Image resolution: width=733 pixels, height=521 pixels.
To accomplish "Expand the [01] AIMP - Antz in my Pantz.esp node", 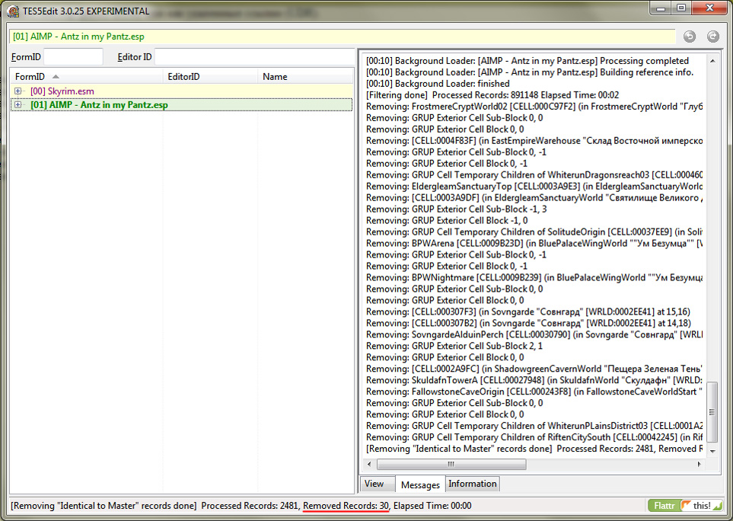I will tap(18, 104).
